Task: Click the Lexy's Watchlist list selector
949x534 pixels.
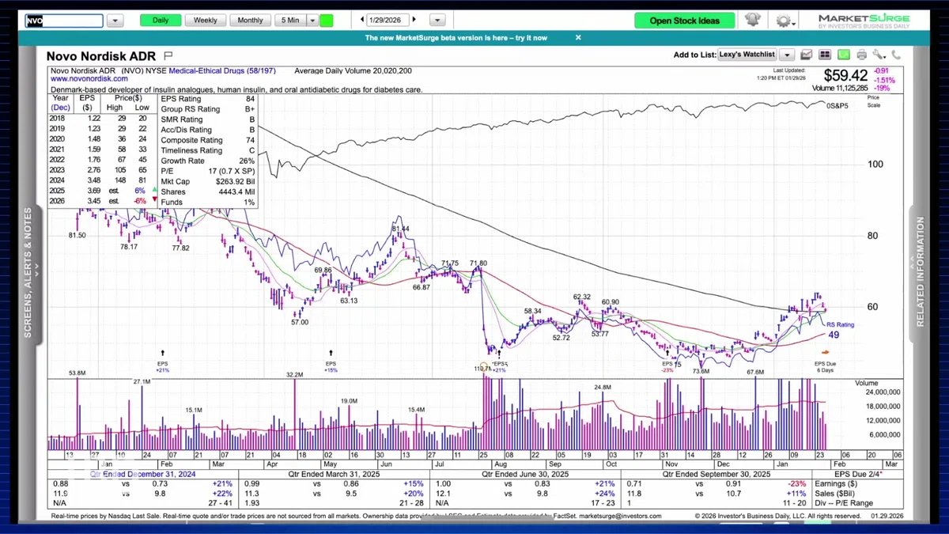Action: [747, 55]
